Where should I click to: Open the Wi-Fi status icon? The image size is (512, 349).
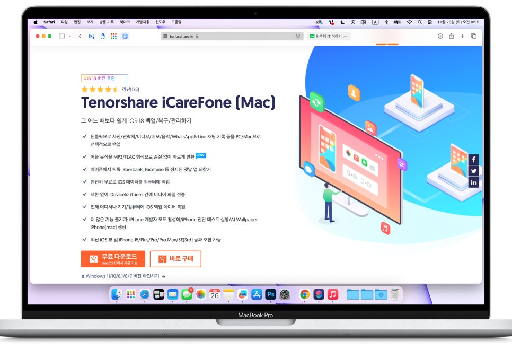click(409, 22)
